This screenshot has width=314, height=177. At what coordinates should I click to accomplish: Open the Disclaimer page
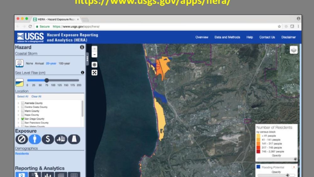tap(288, 37)
